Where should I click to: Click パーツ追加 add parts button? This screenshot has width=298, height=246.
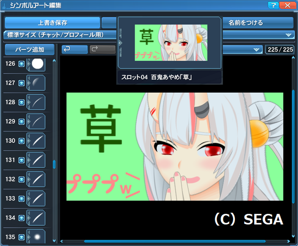30,50
